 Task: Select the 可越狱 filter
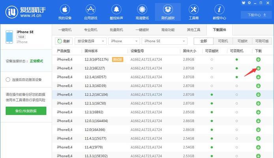[242, 41]
